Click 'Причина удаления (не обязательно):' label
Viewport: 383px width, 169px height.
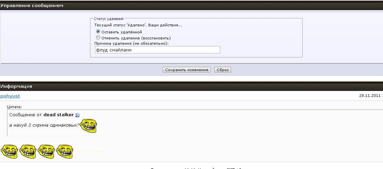click(132, 43)
